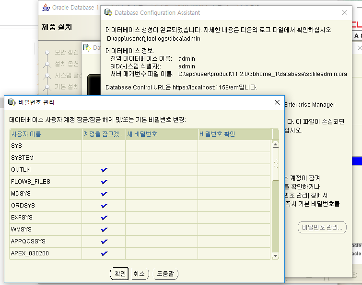Viewport: 362px width, 285px height.
Task: Close the Database Configuration Assistant window
Action: click(x=344, y=12)
